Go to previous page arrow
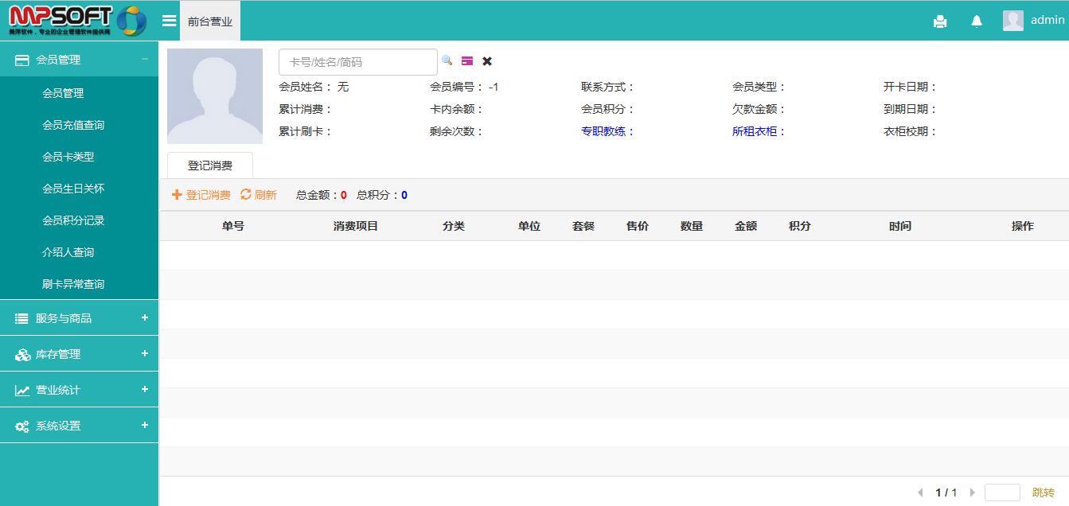The image size is (1069, 506). [x=921, y=492]
